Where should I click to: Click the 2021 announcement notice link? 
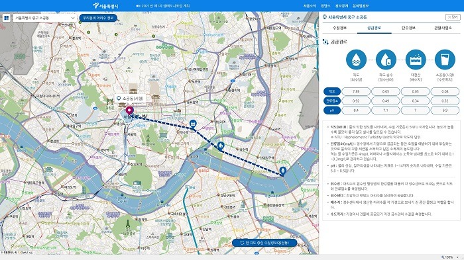[163, 6]
